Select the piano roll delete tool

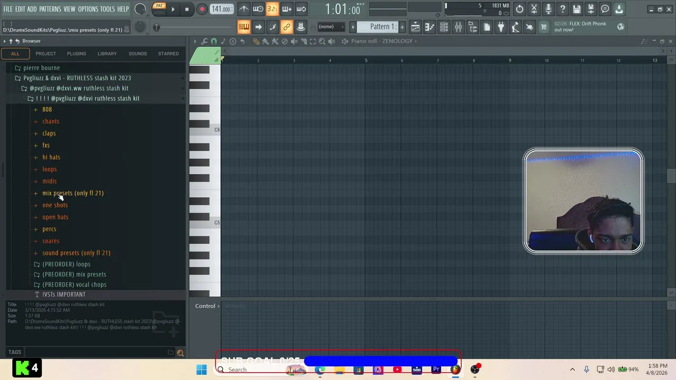point(285,41)
